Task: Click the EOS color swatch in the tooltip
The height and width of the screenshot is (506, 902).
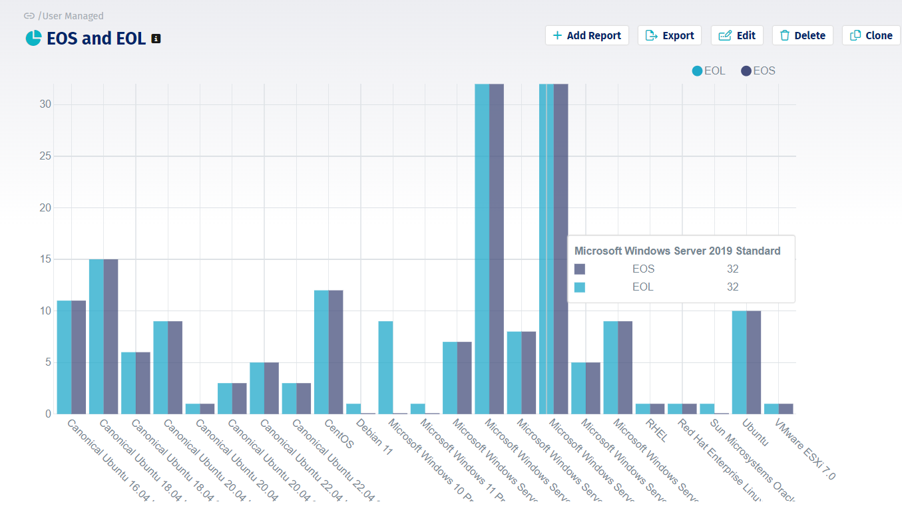Action: click(580, 269)
